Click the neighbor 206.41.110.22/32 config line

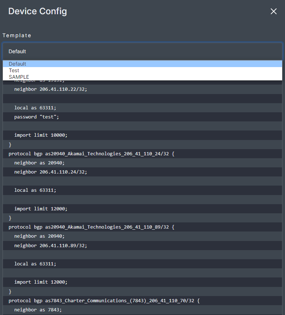pos(50,89)
